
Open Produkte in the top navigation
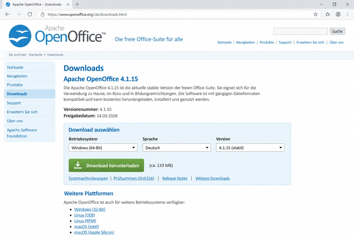[x=267, y=42]
